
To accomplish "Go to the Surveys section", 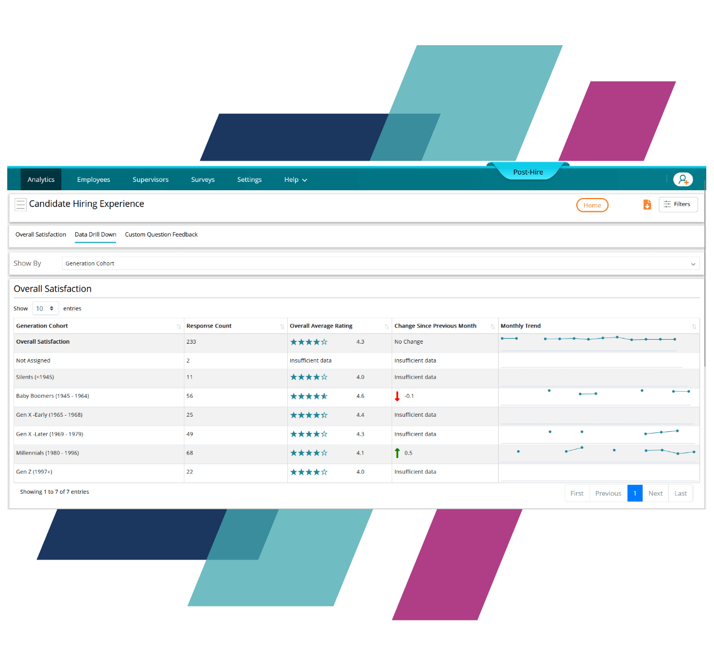I will click(202, 180).
